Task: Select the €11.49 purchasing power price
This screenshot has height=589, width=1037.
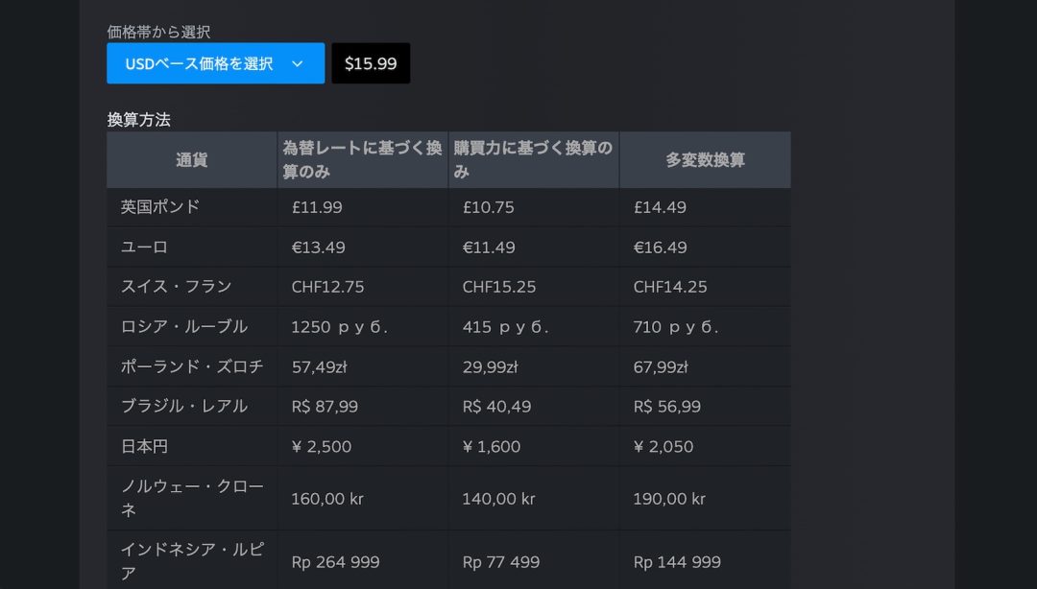Action: tap(489, 247)
